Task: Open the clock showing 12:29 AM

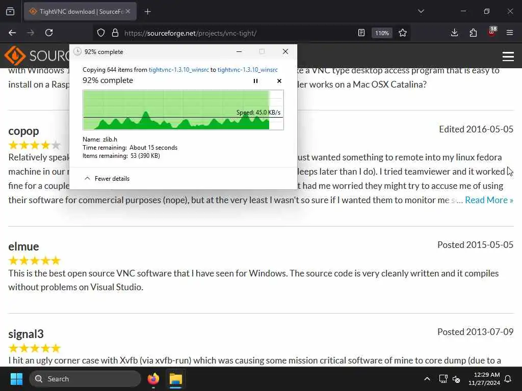Action: 484,379
